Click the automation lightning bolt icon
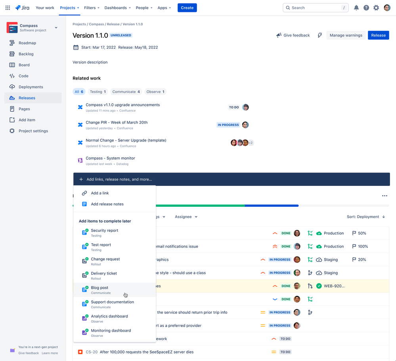 320,35
